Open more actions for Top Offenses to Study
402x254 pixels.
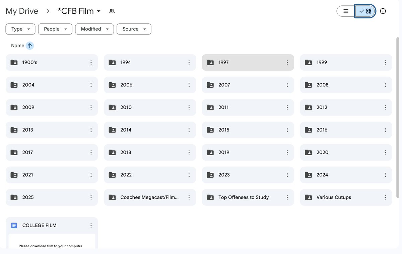click(x=287, y=197)
